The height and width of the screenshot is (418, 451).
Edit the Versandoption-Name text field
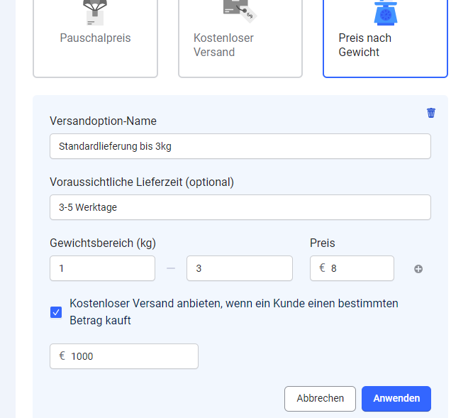(240, 146)
